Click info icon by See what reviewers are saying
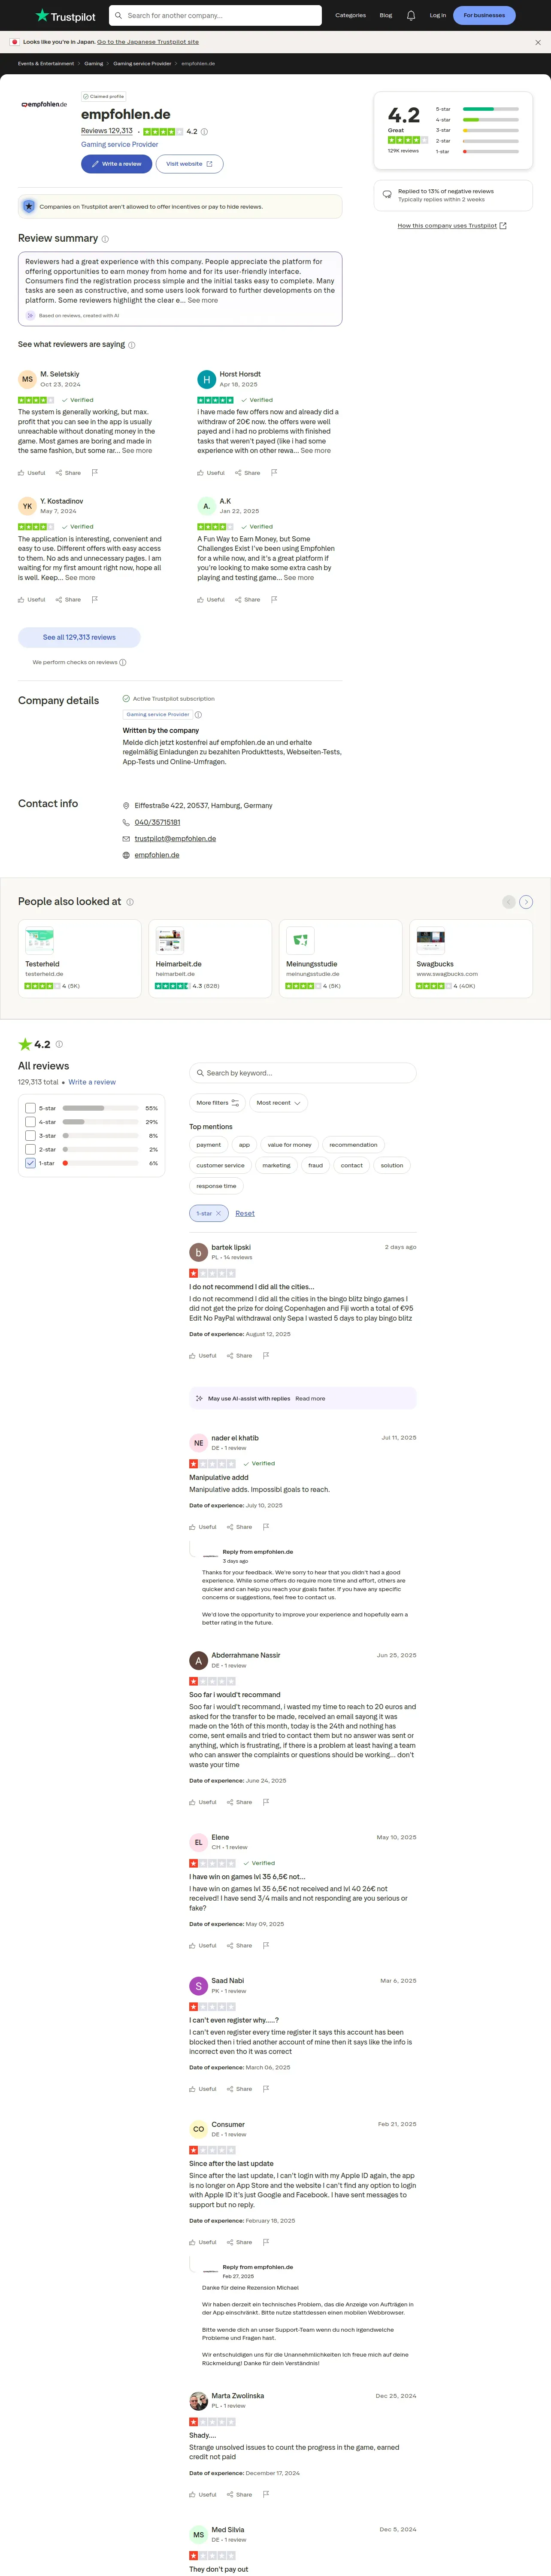 (132, 345)
